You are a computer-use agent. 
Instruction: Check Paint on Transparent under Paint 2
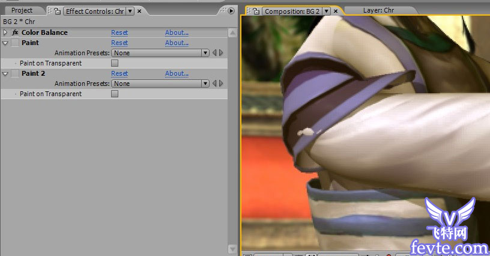click(x=115, y=94)
